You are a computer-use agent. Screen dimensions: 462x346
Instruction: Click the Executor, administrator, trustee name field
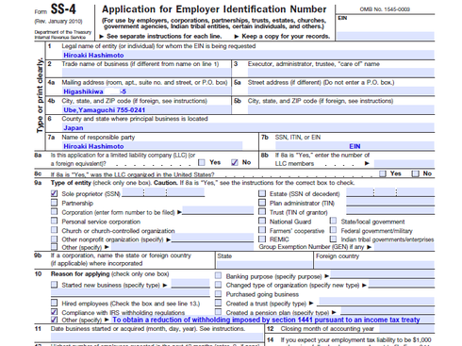click(x=341, y=73)
